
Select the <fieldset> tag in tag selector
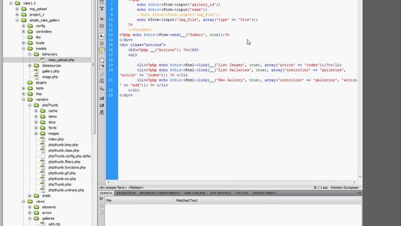click(x=136, y=188)
